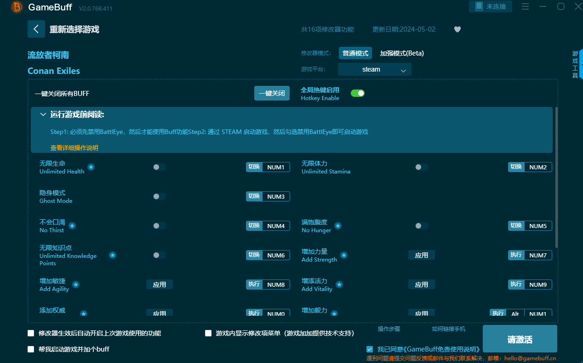Click the 更新日期:2024-05-02 text
The image size is (583, 363).
(x=404, y=29)
